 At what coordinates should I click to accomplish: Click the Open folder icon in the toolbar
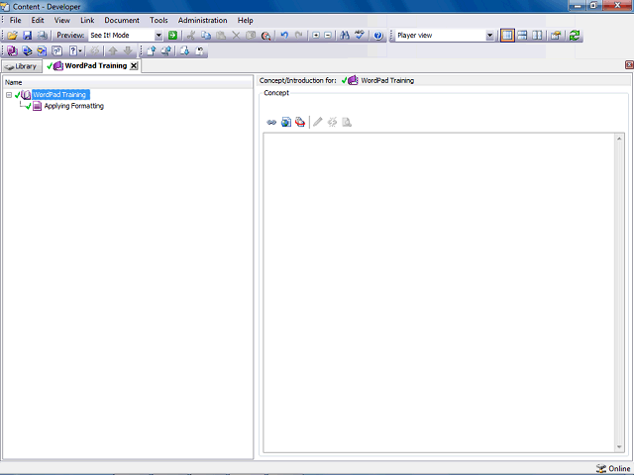click(12, 36)
